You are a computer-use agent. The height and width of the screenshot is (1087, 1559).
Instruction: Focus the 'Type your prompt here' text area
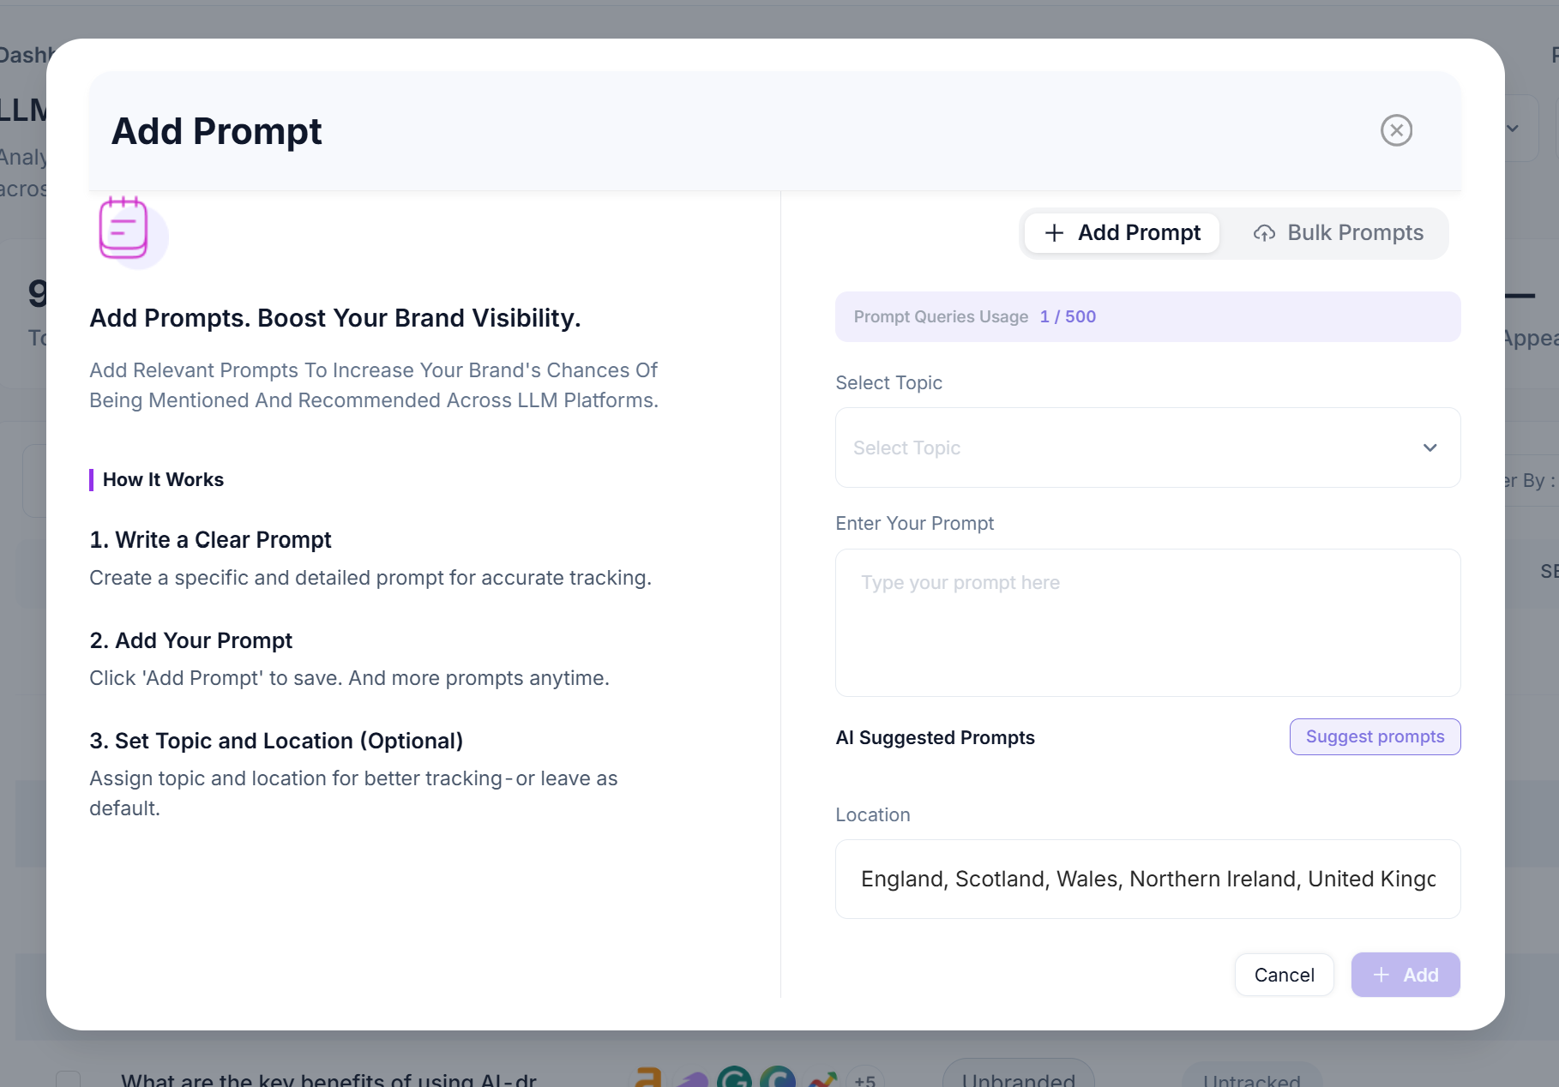(1147, 622)
